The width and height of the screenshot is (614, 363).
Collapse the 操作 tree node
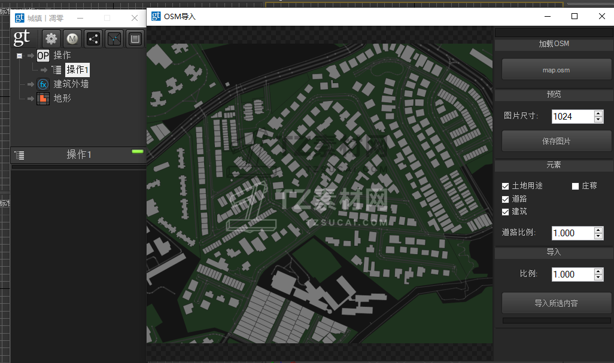coord(19,56)
